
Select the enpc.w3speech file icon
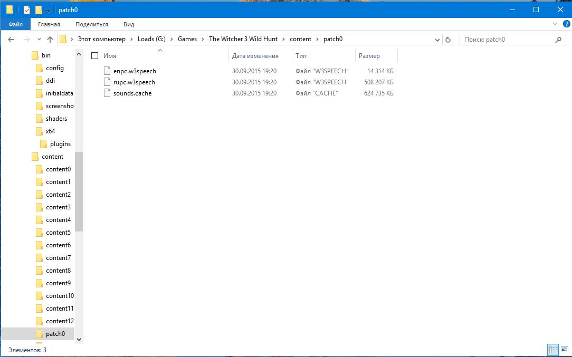pos(107,71)
